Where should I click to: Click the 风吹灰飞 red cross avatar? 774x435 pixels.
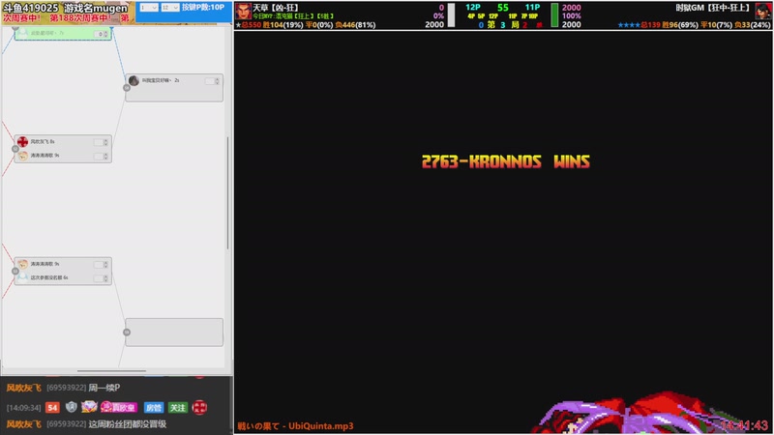[x=22, y=141]
